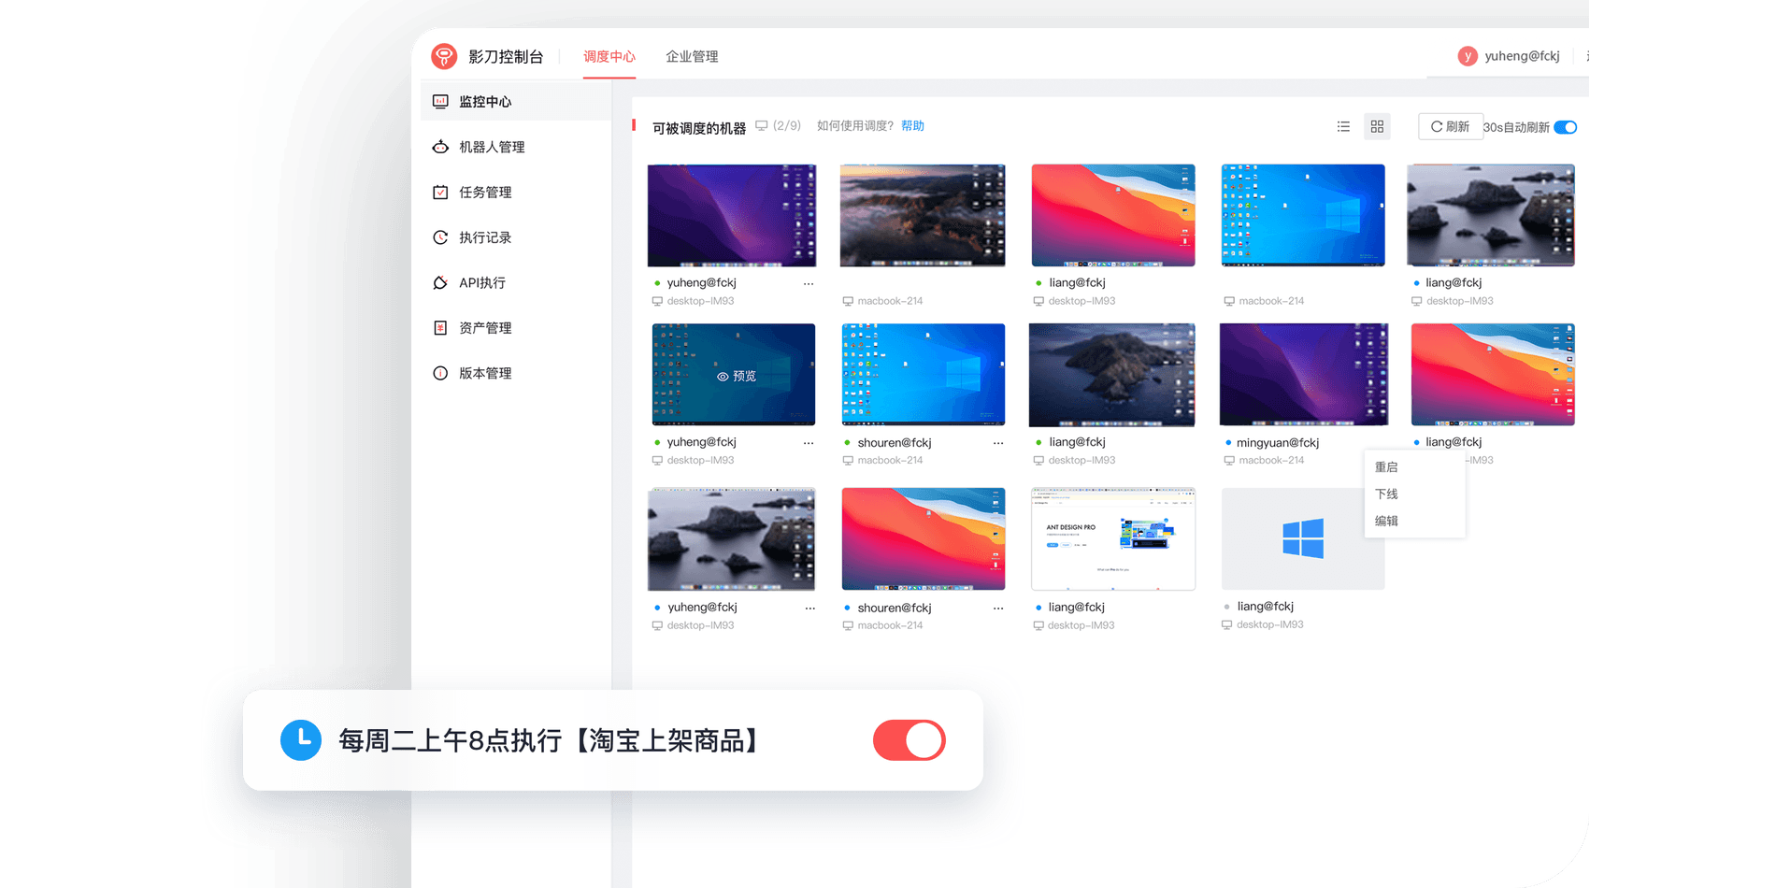
Task: Switch to the 企业管理 tab
Action: click(692, 56)
